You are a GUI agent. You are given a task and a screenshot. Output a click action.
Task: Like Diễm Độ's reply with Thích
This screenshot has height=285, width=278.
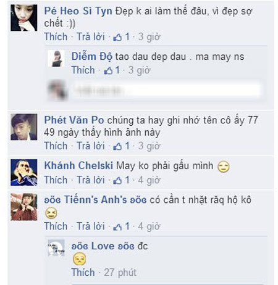pos(83,70)
